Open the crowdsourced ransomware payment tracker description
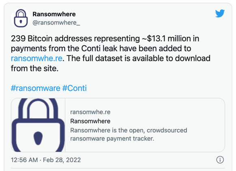 [129, 135]
